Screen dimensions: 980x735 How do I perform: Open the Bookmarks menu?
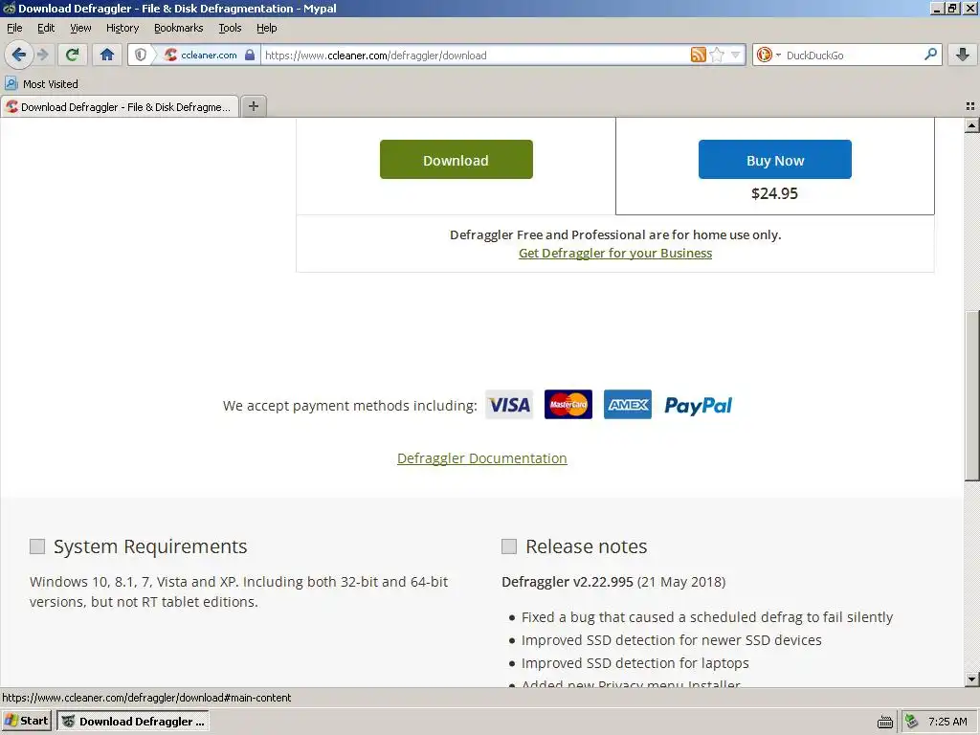click(x=179, y=28)
